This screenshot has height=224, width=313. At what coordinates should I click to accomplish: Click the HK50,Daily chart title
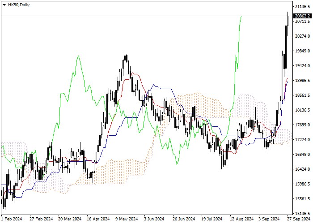coord(19,5)
